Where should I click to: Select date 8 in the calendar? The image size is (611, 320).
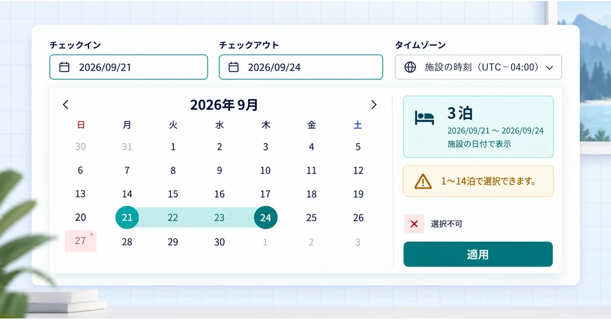pyautogui.click(x=173, y=171)
